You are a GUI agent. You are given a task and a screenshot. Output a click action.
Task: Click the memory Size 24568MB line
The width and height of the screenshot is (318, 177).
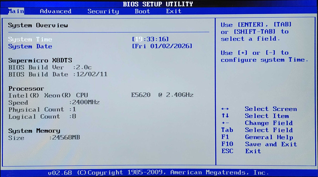[44, 138]
